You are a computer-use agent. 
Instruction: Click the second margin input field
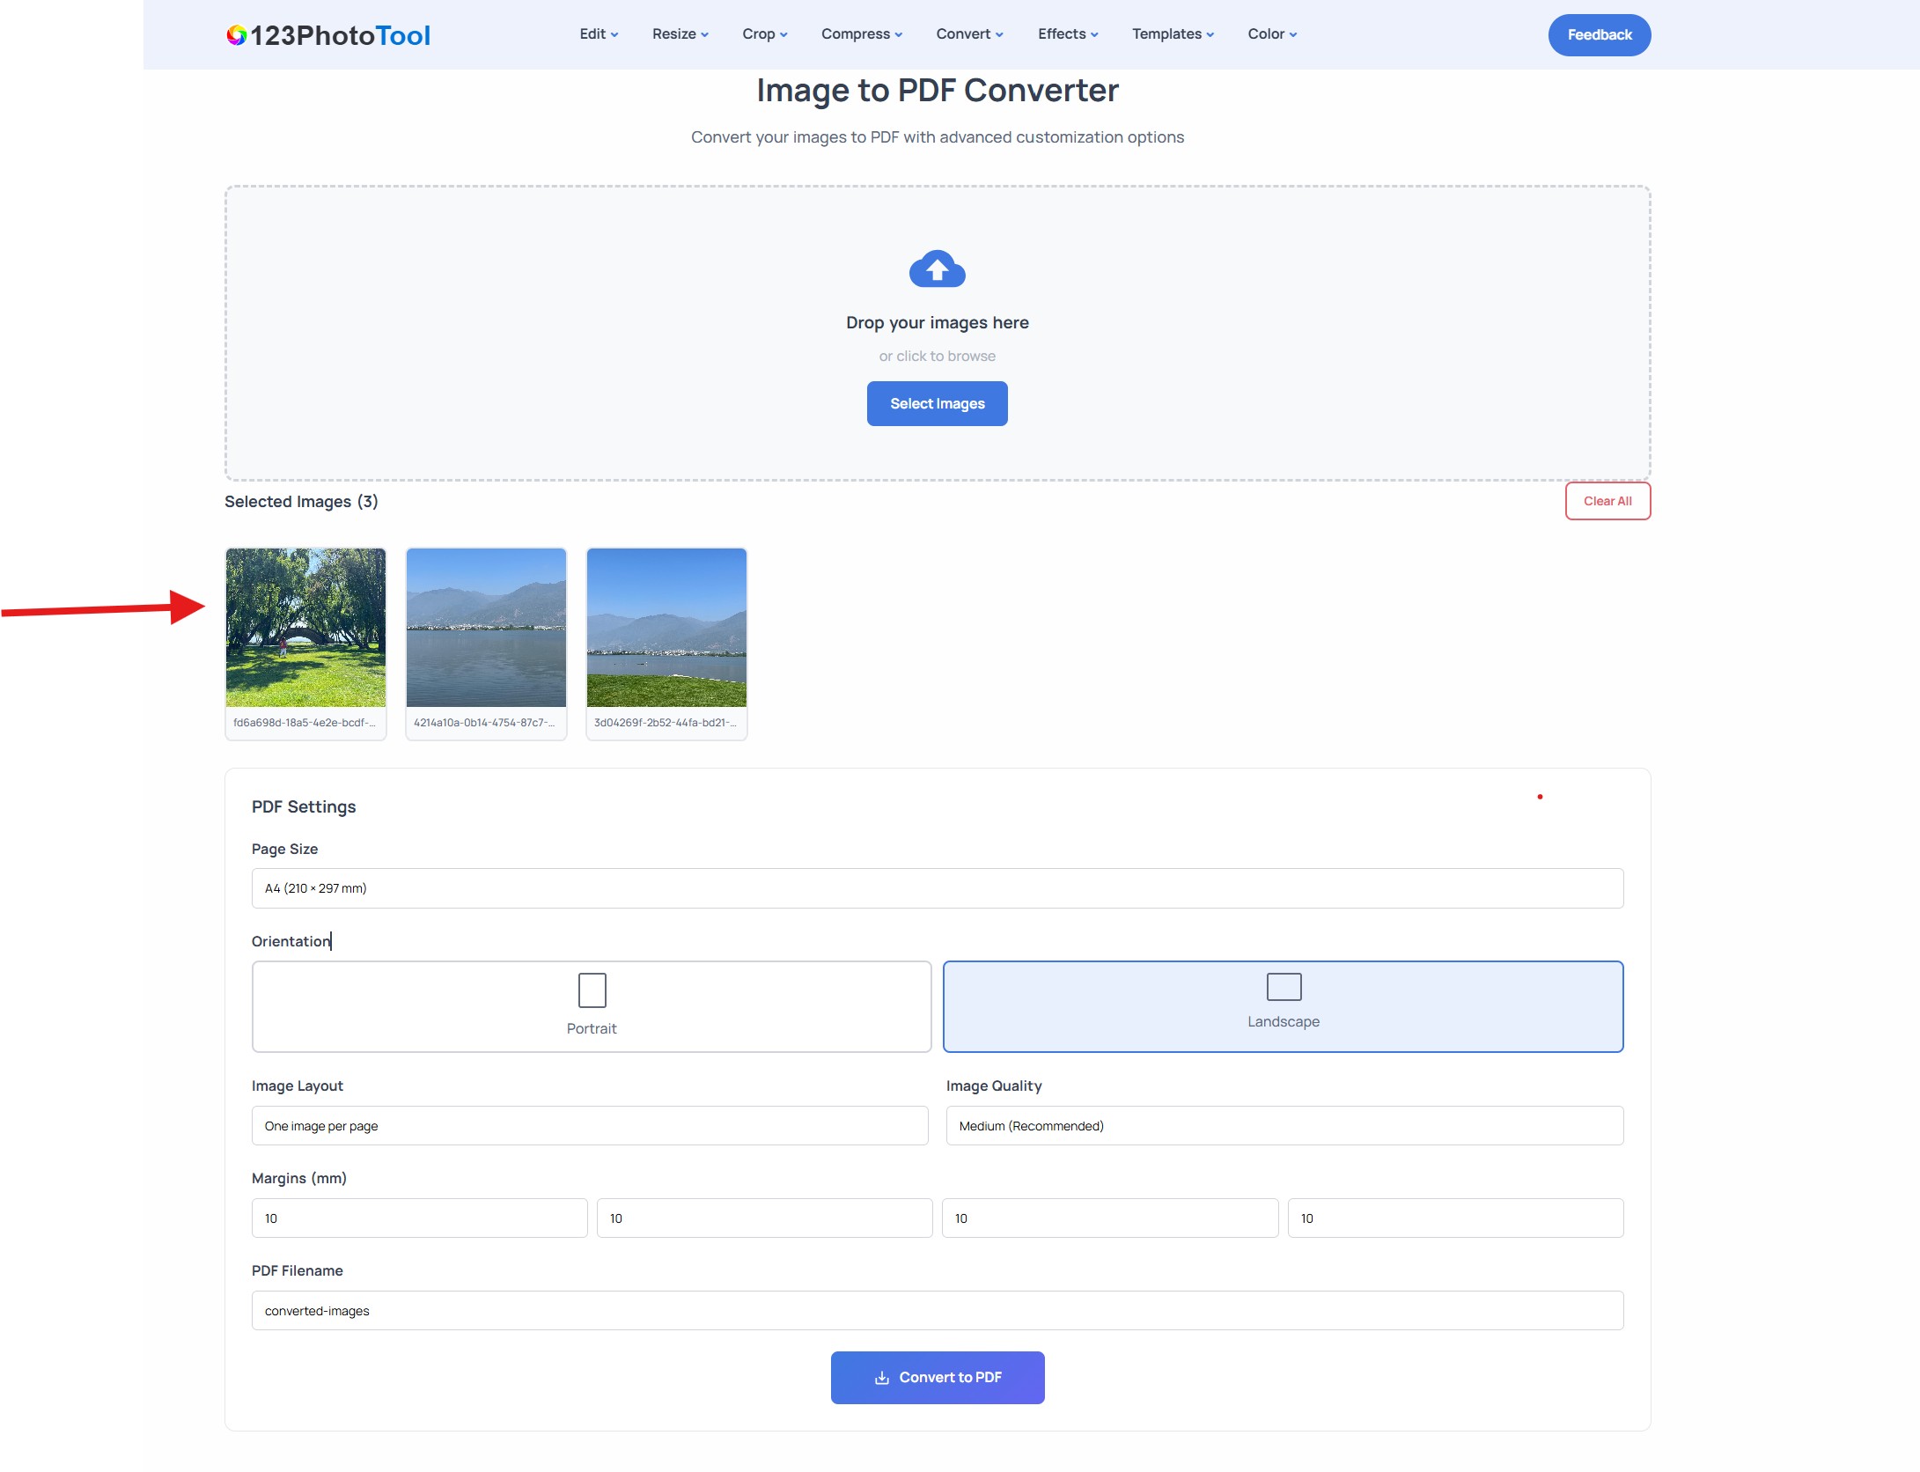pos(764,1218)
